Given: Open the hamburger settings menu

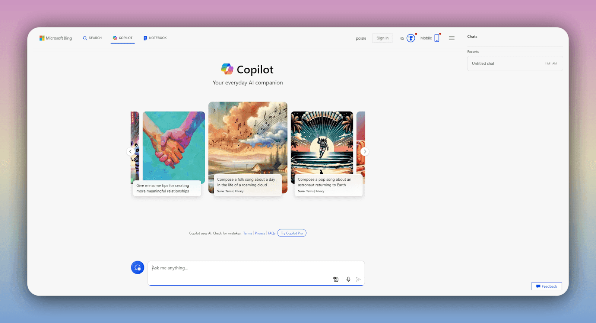Looking at the screenshot, I should (x=451, y=38).
